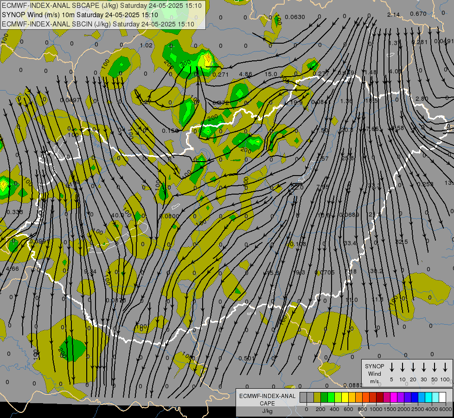Click the 50 m/s wind arrow in legend

(x=435, y=367)
